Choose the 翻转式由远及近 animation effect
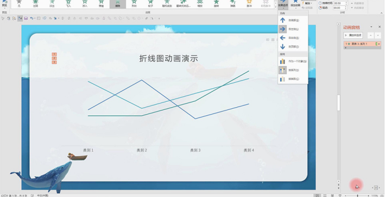Screen dimensions: 385x197 pos(184,4)
